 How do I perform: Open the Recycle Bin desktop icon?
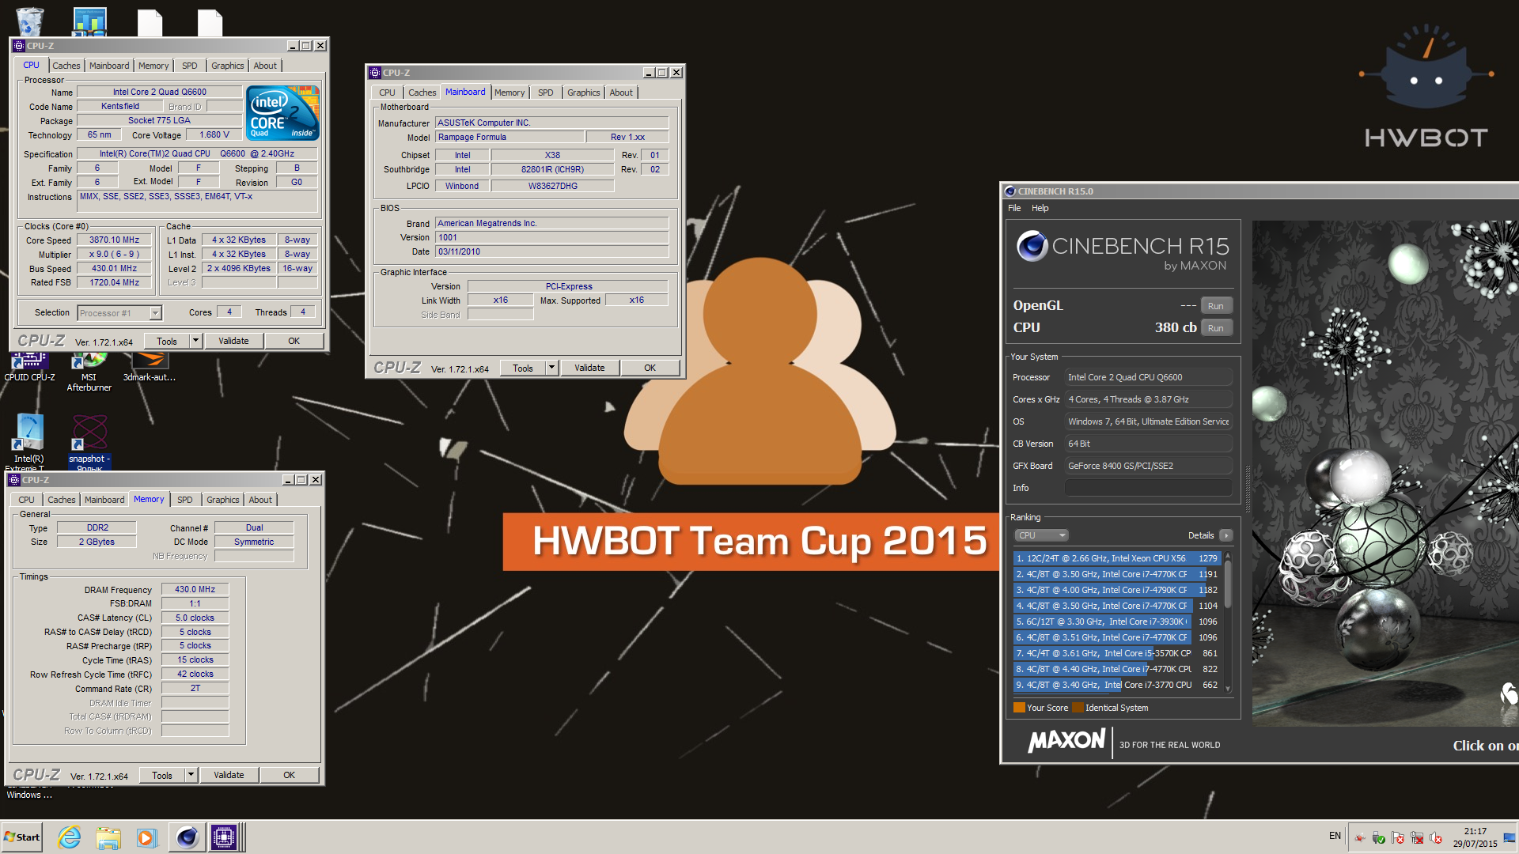29,21
